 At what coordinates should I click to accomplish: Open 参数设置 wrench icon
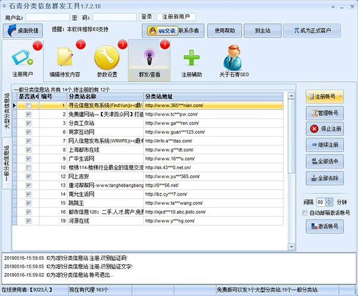point(107,59)
